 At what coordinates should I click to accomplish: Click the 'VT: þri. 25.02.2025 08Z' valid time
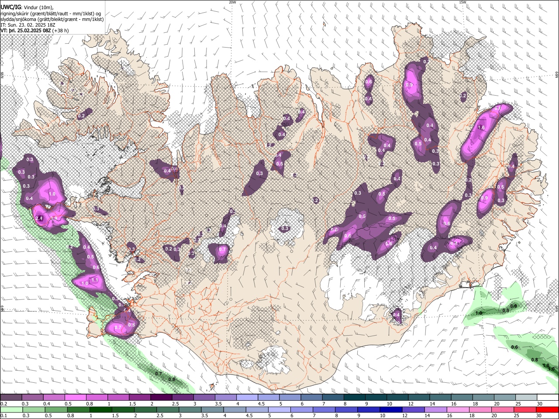(25, 31)
